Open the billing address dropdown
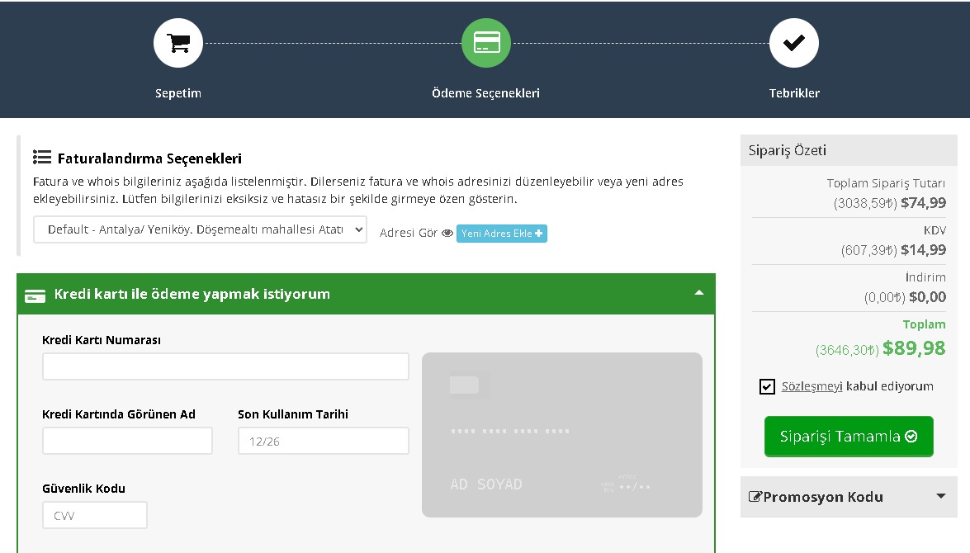The image size is (970, 553). pos(200,229)
